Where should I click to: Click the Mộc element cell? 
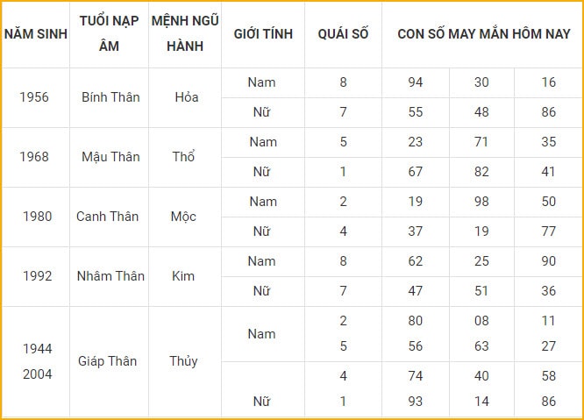pos(183,217)
